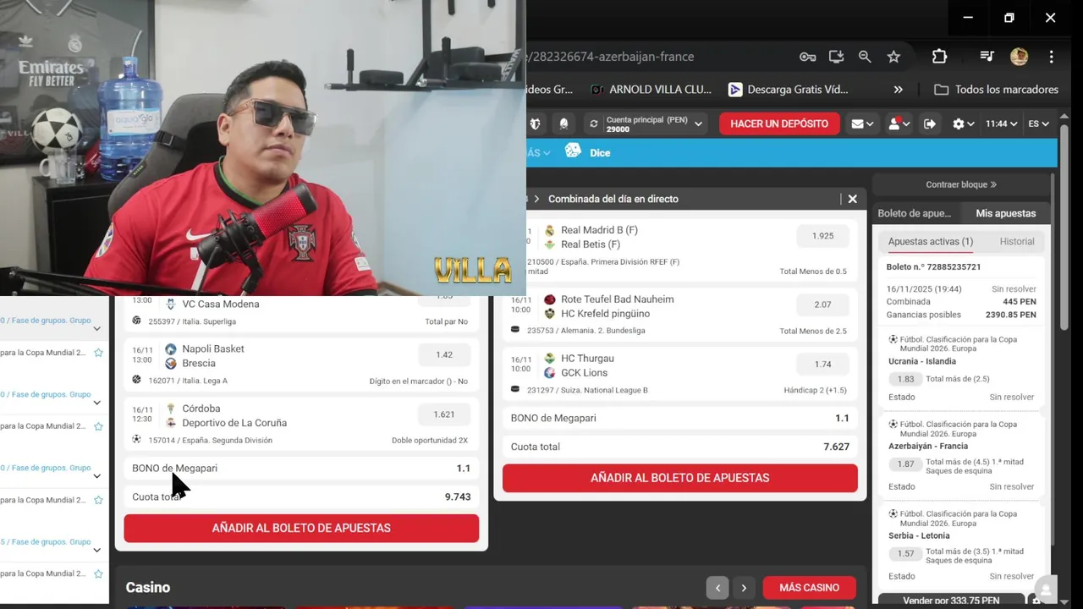Show more bookmarks with the double chevron
This screenshot has width=1083, height=609.
pos(898,90)
